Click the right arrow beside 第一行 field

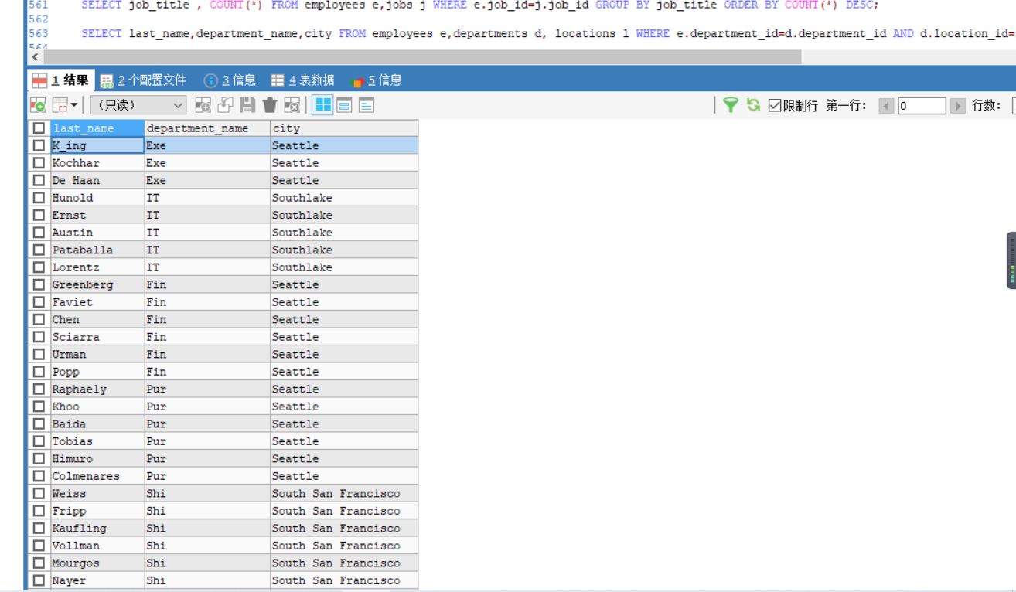click(x=958, y=105)
